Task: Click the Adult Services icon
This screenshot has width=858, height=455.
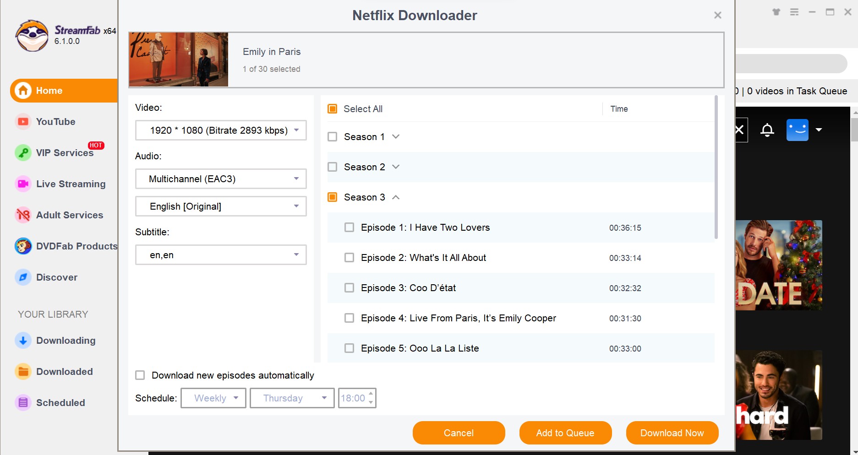Action: [23, 215]
